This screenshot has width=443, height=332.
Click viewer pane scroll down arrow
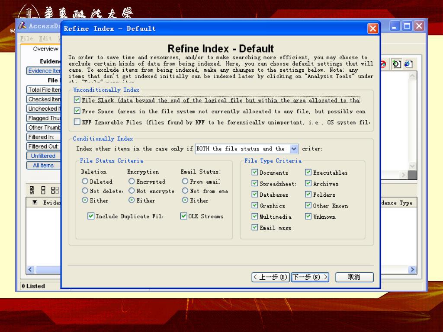pos(412,166)
